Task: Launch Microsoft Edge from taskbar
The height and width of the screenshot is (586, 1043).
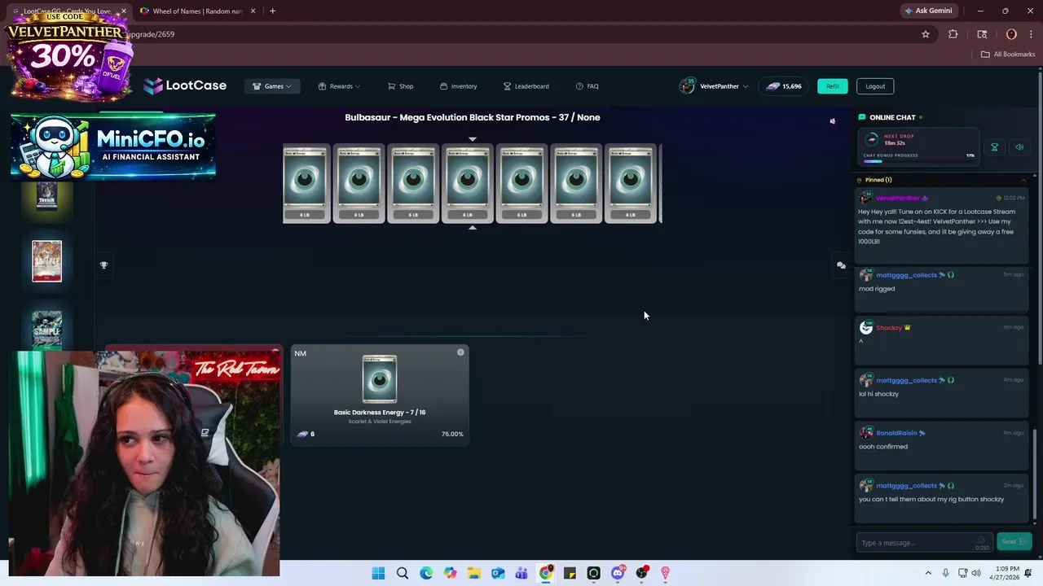Action: [x=426, y=574]
